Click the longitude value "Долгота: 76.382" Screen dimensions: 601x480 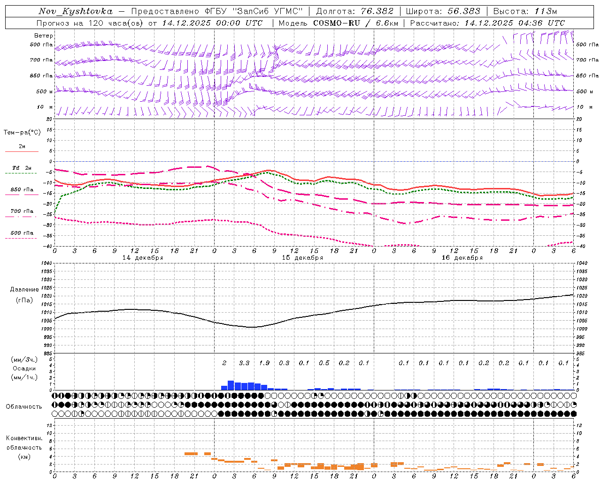pyautogui.click(x=354, y=11)
